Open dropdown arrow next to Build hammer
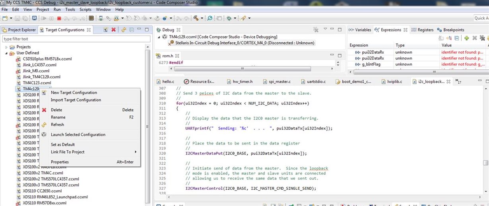 tap(202, 18)
